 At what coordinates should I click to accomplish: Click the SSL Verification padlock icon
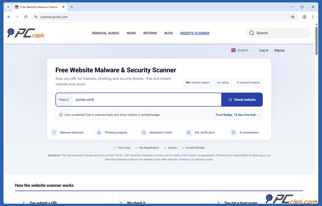point(189,132)
